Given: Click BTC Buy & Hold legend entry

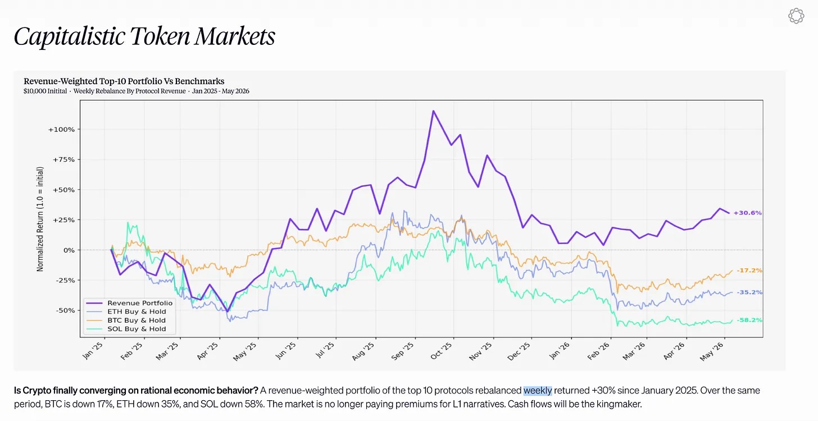Looking at the screenshot, I should (137, 321).
